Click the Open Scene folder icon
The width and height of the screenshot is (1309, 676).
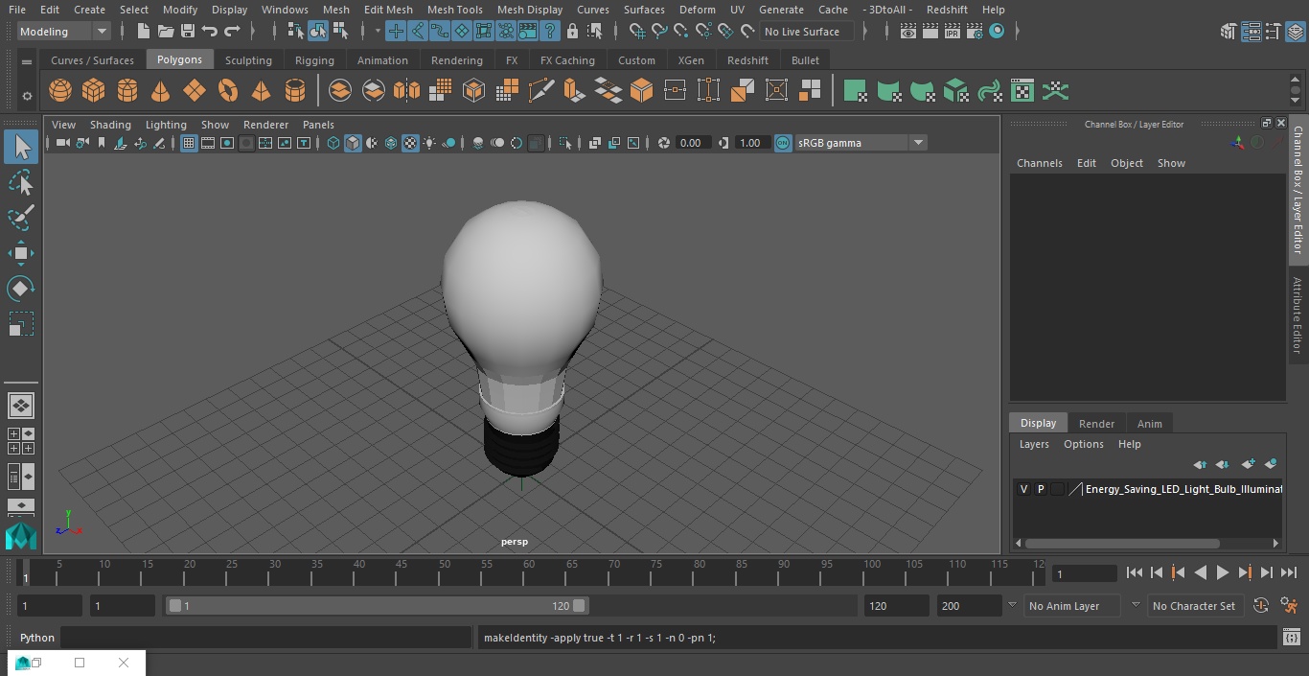pyautogui.click(x=166, y=32)
